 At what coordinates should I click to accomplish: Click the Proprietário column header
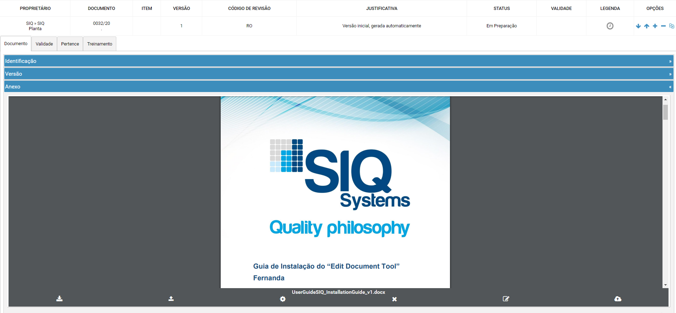click(35, 9)
